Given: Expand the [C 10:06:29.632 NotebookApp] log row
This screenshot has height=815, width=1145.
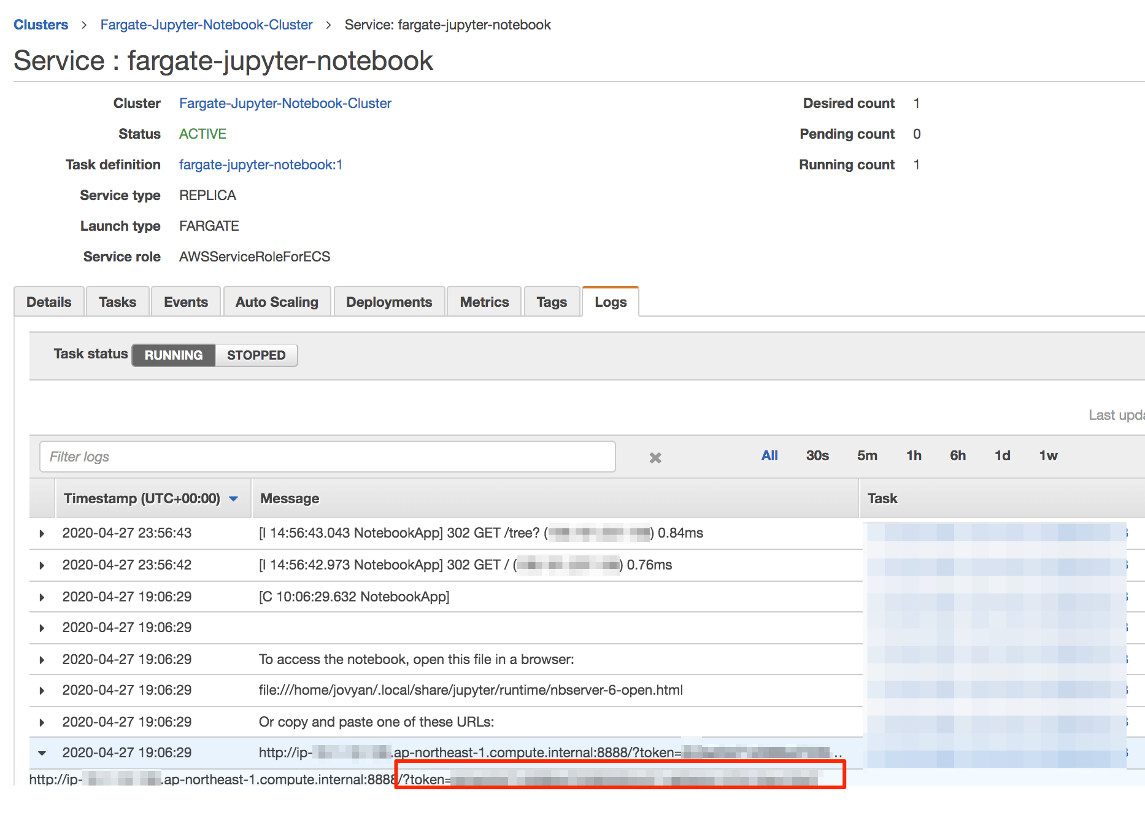Looking at the screenshot, I should pos(42,597).
